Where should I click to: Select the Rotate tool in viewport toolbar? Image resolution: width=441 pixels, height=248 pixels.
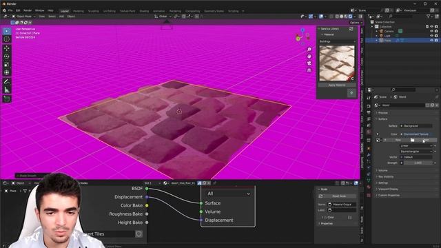(7, 56)
